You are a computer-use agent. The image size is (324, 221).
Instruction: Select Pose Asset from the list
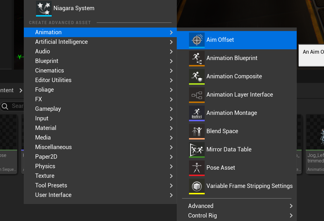237,168
